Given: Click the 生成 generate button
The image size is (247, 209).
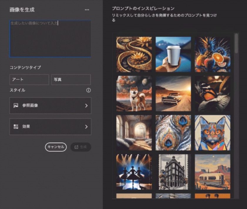Looking at the screenshot, I should [x=81, y=147].
